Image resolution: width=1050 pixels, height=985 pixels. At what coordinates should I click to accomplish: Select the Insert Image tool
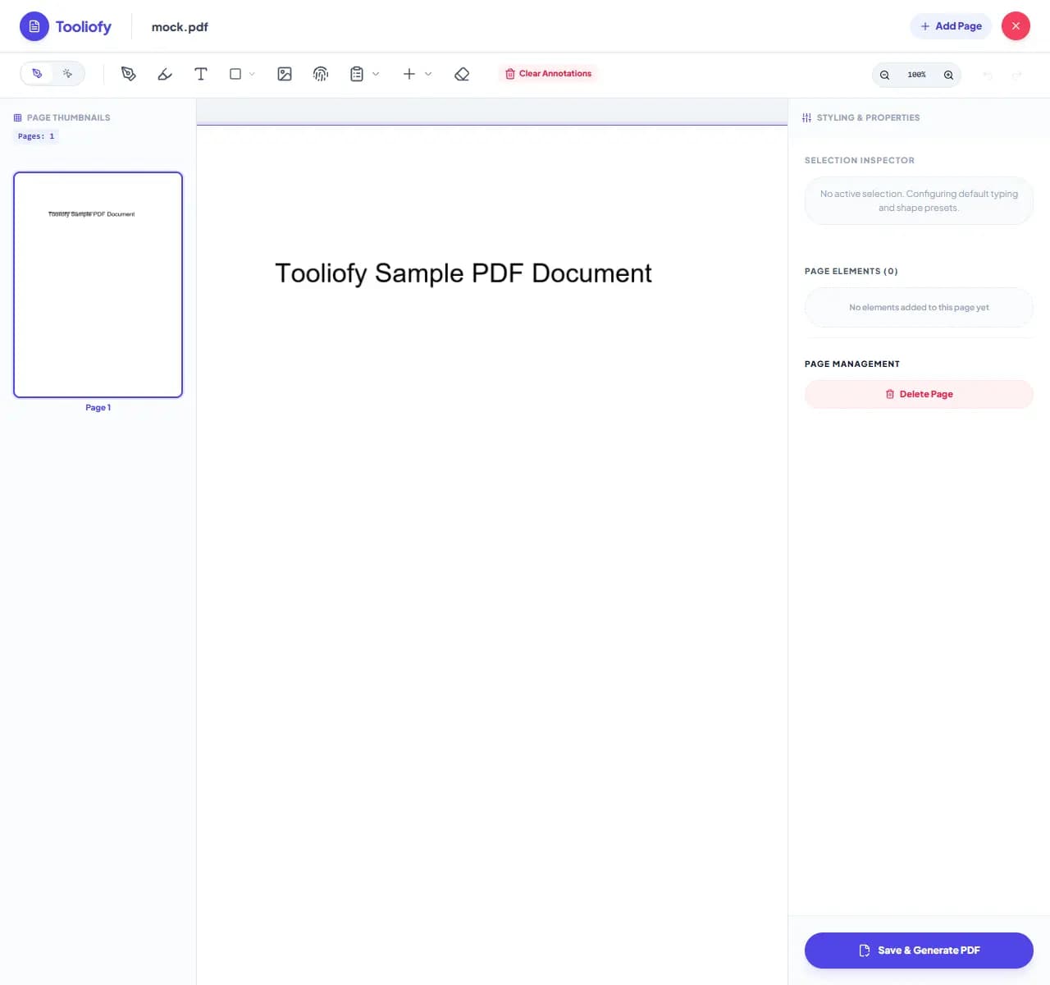coord(285,74)
